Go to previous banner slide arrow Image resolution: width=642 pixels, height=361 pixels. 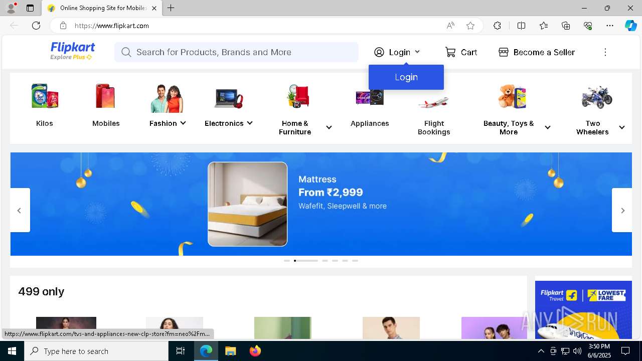20,210
